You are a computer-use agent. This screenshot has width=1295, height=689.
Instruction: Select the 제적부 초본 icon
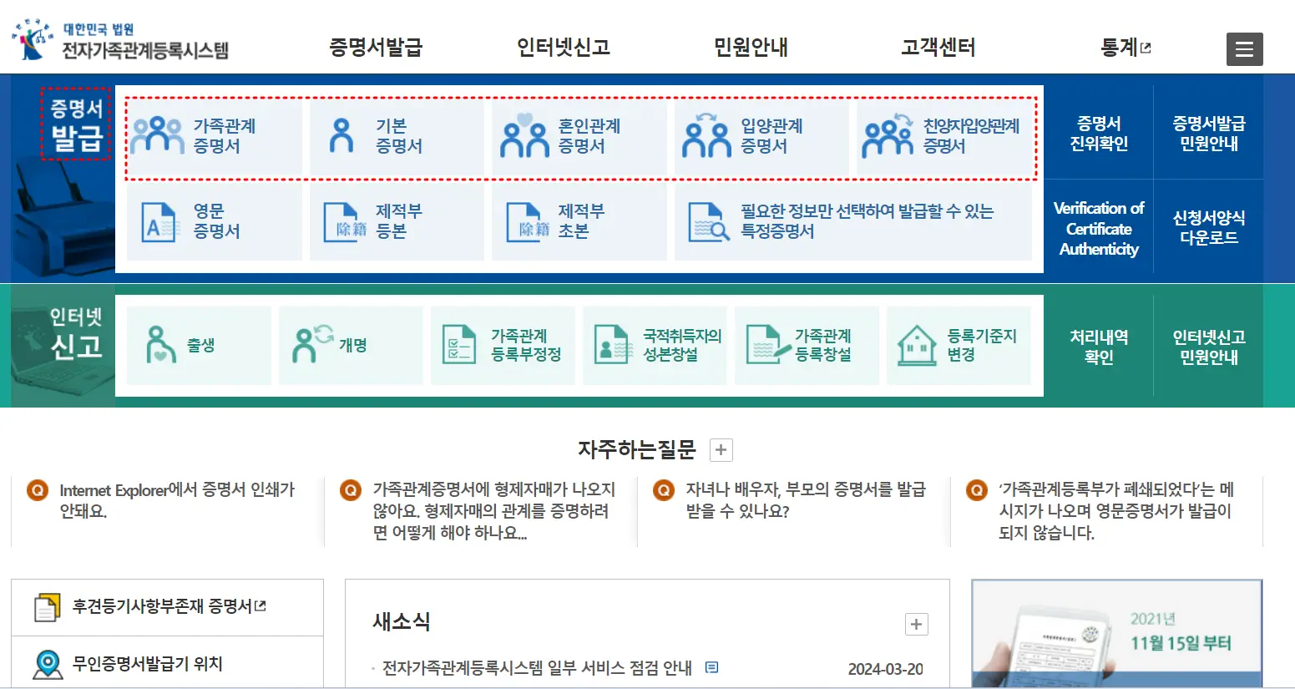[x=579, y=221]
